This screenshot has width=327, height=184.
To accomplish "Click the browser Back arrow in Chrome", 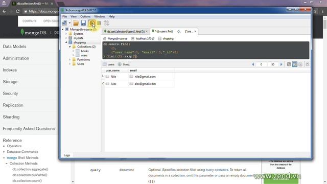I will click(5, 11).
